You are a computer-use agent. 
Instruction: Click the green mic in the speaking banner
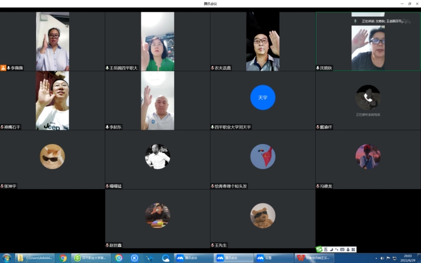point(355,21)
